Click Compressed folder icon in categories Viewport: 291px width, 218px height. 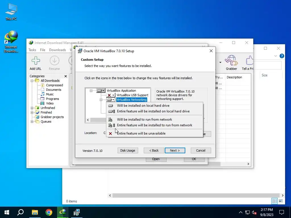43,85
